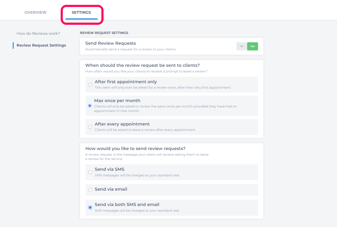Set Send Review Requests to No
The image size is (337, 227).
pyautogui.click(x=242, y=46)
